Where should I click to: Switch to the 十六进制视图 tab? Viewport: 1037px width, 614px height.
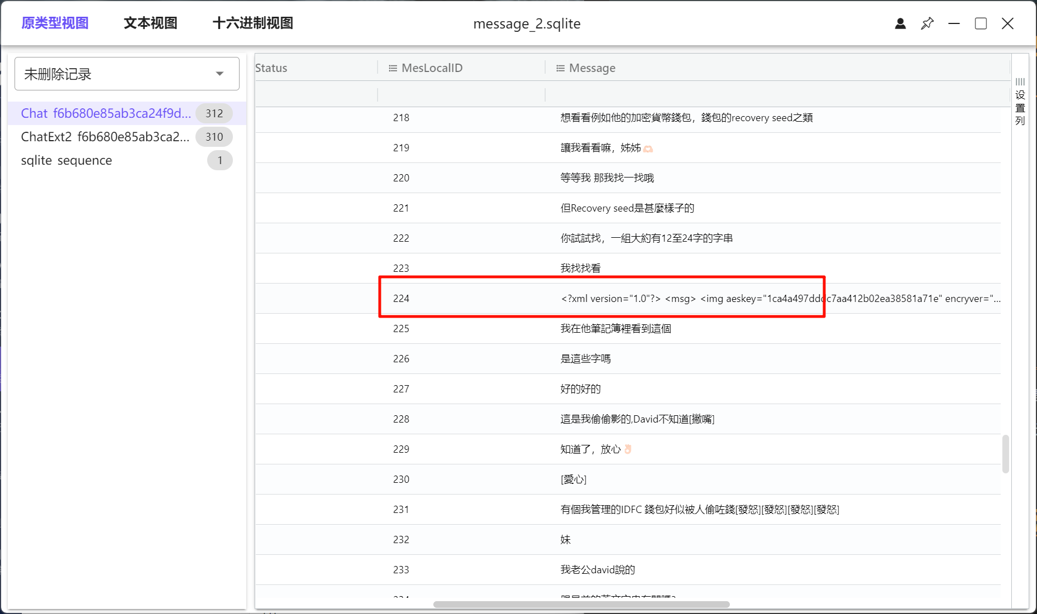click(x=252, y=23)
